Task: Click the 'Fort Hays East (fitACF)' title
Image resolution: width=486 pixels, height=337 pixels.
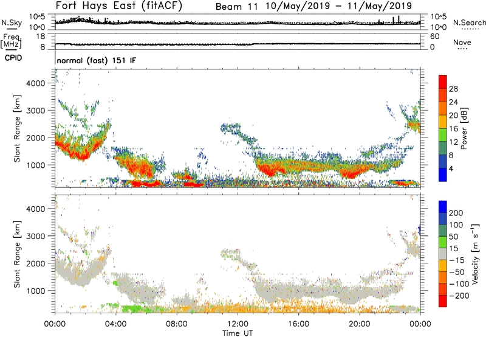Action: [x=118, y=6]
